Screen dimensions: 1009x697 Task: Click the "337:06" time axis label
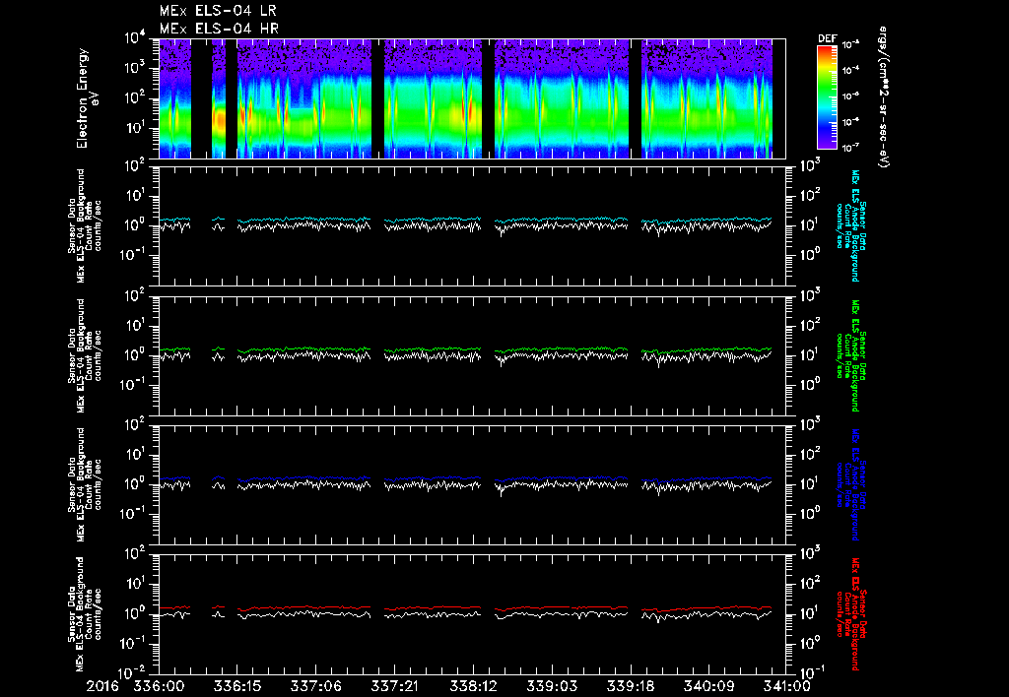(316, 686)
